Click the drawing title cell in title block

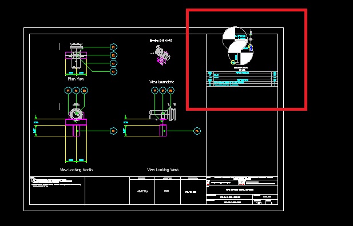[x=242, y=190]
